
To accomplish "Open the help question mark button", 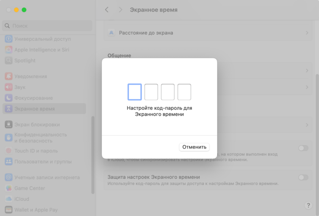I will [308, 206].
